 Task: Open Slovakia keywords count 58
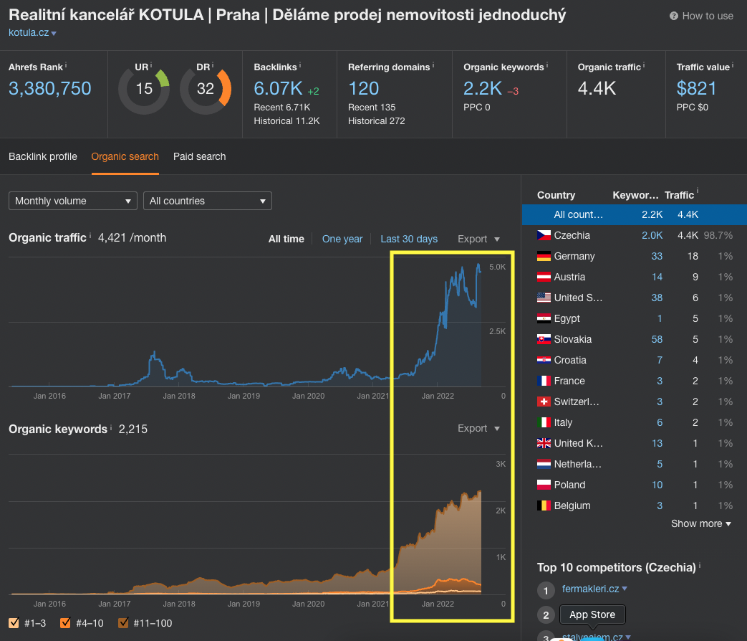(657, 339)
